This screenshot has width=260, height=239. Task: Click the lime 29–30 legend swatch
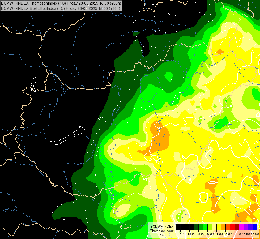(210, 227)
